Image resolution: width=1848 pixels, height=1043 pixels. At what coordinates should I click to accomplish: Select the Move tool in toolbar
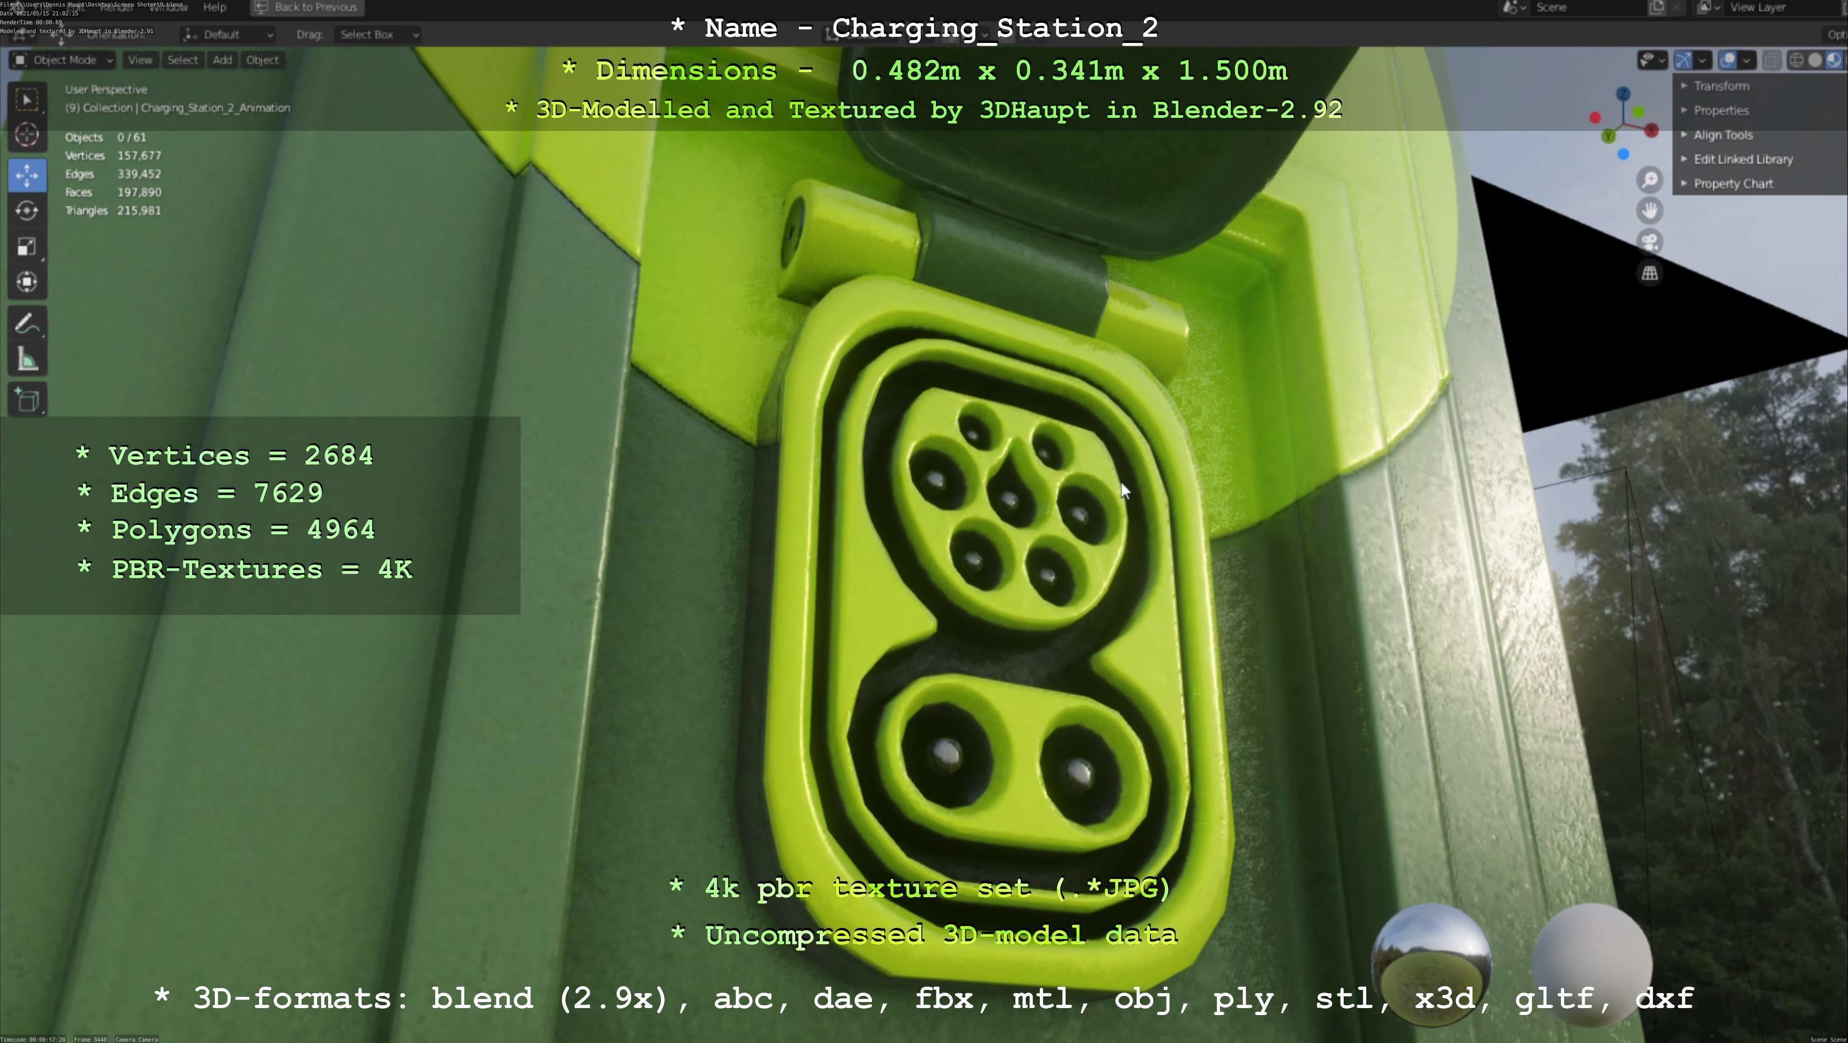click(x=27, y=176)
